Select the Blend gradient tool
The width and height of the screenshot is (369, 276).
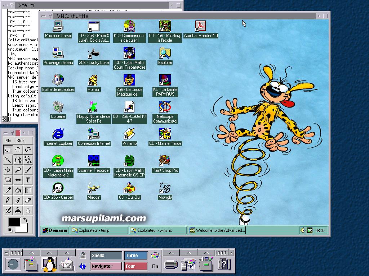pos(28,190)
